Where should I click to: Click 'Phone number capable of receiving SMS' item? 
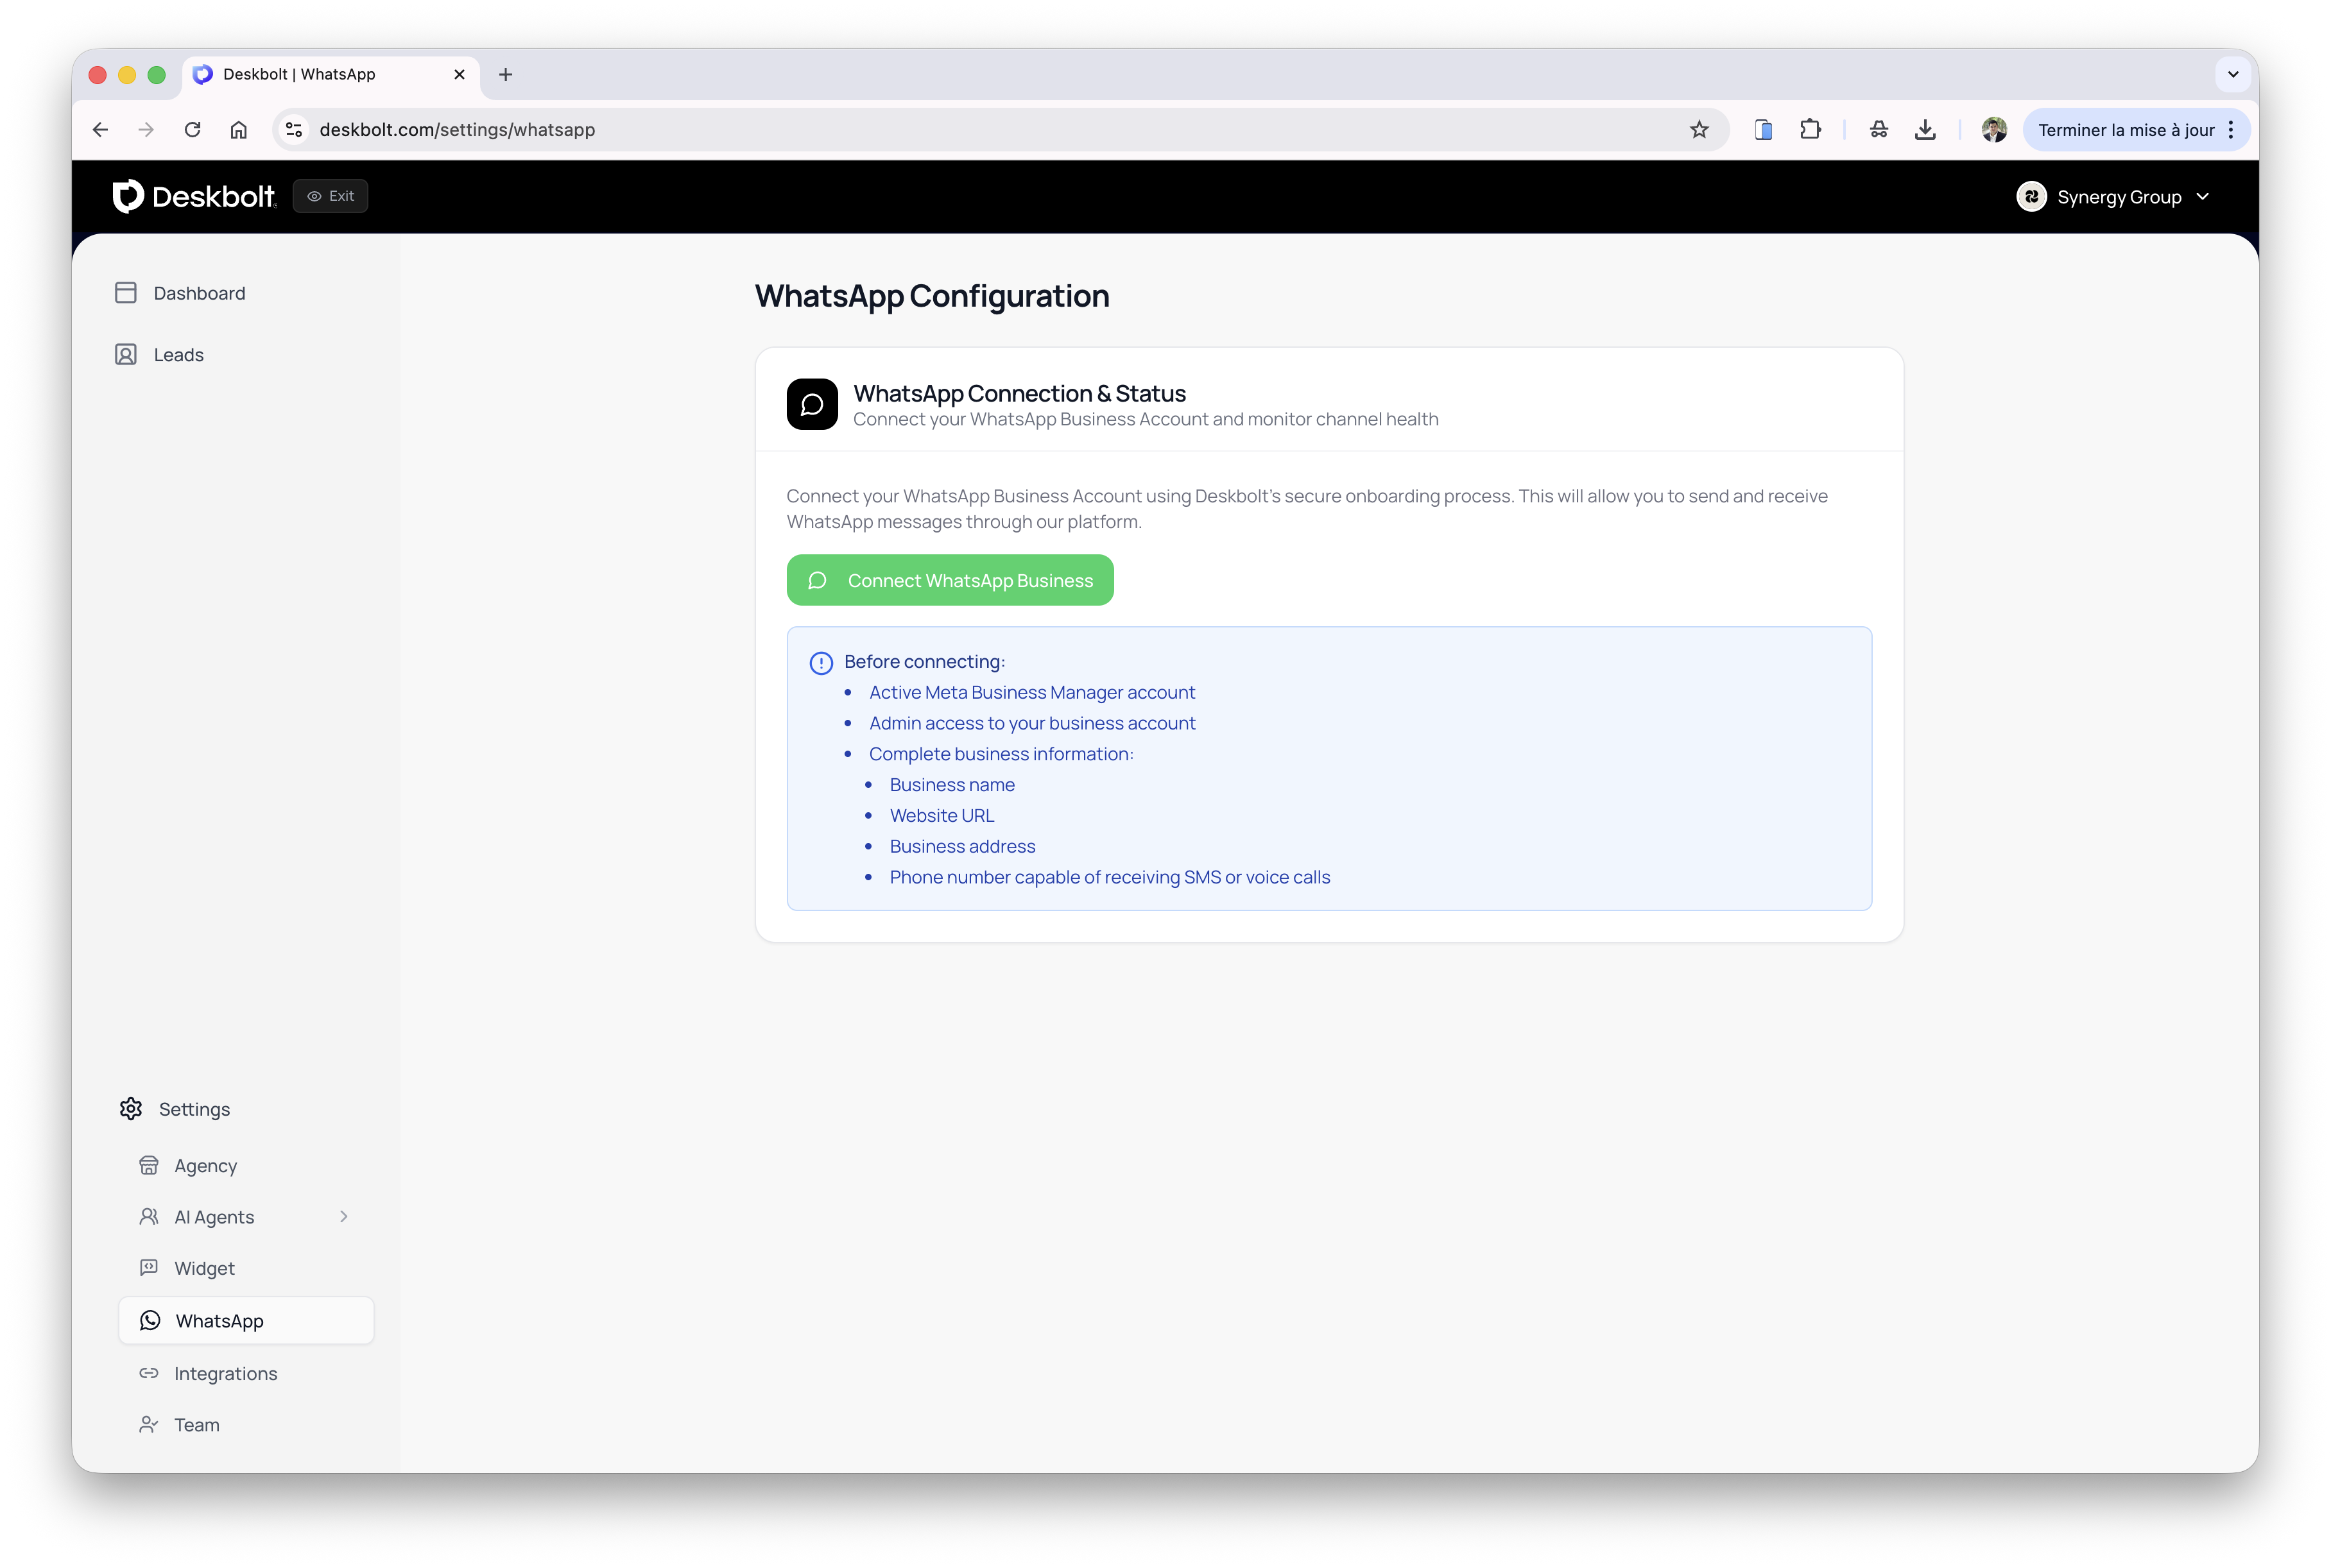click(1110, 877)
